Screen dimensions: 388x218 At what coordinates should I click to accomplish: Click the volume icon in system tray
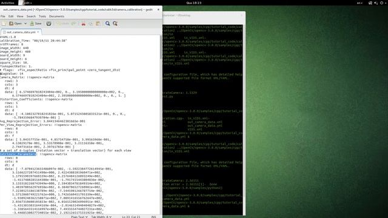(376, 3)
